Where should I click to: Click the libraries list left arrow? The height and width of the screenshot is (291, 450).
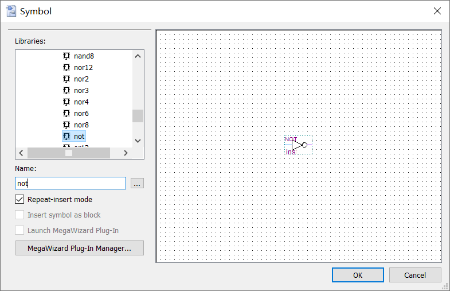(21, 153)
